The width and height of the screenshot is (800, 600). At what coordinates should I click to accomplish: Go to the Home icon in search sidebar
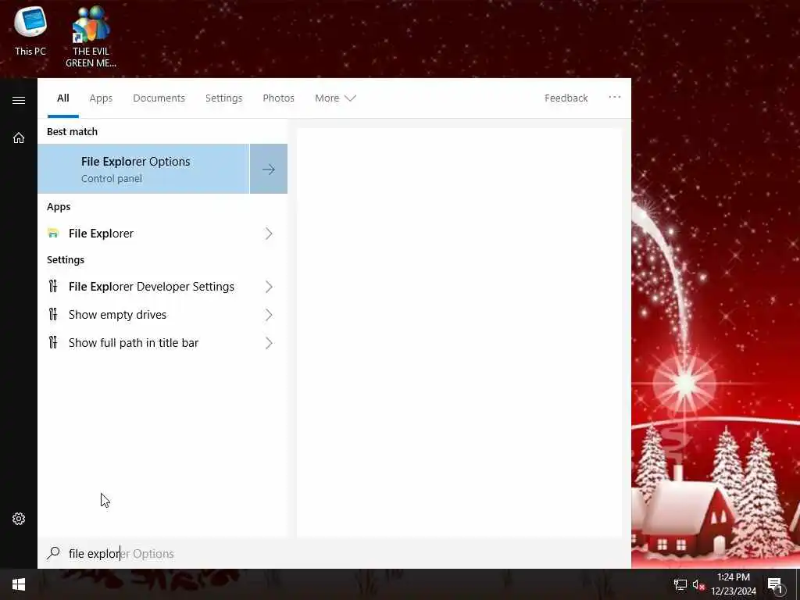pos(19,137)
